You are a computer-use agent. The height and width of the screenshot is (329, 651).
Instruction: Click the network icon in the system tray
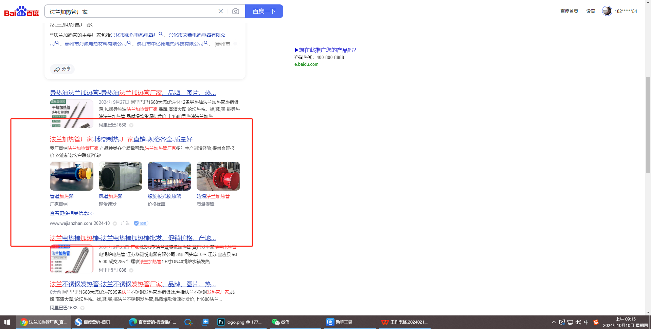(570, 322)
